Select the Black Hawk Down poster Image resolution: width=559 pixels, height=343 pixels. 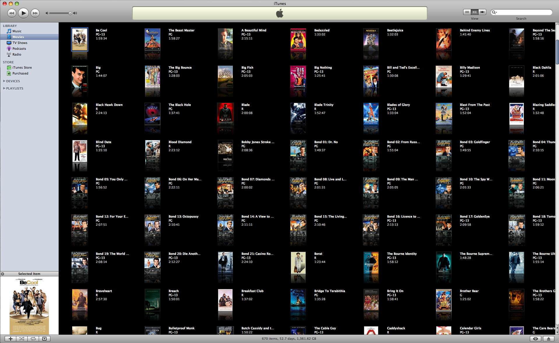click(x=80, y=114)
